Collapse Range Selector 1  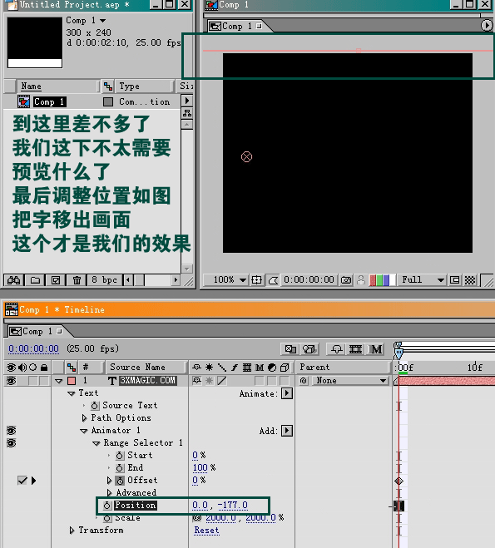pos(97,443)
